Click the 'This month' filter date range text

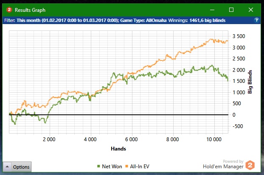[x=68, y=20]
